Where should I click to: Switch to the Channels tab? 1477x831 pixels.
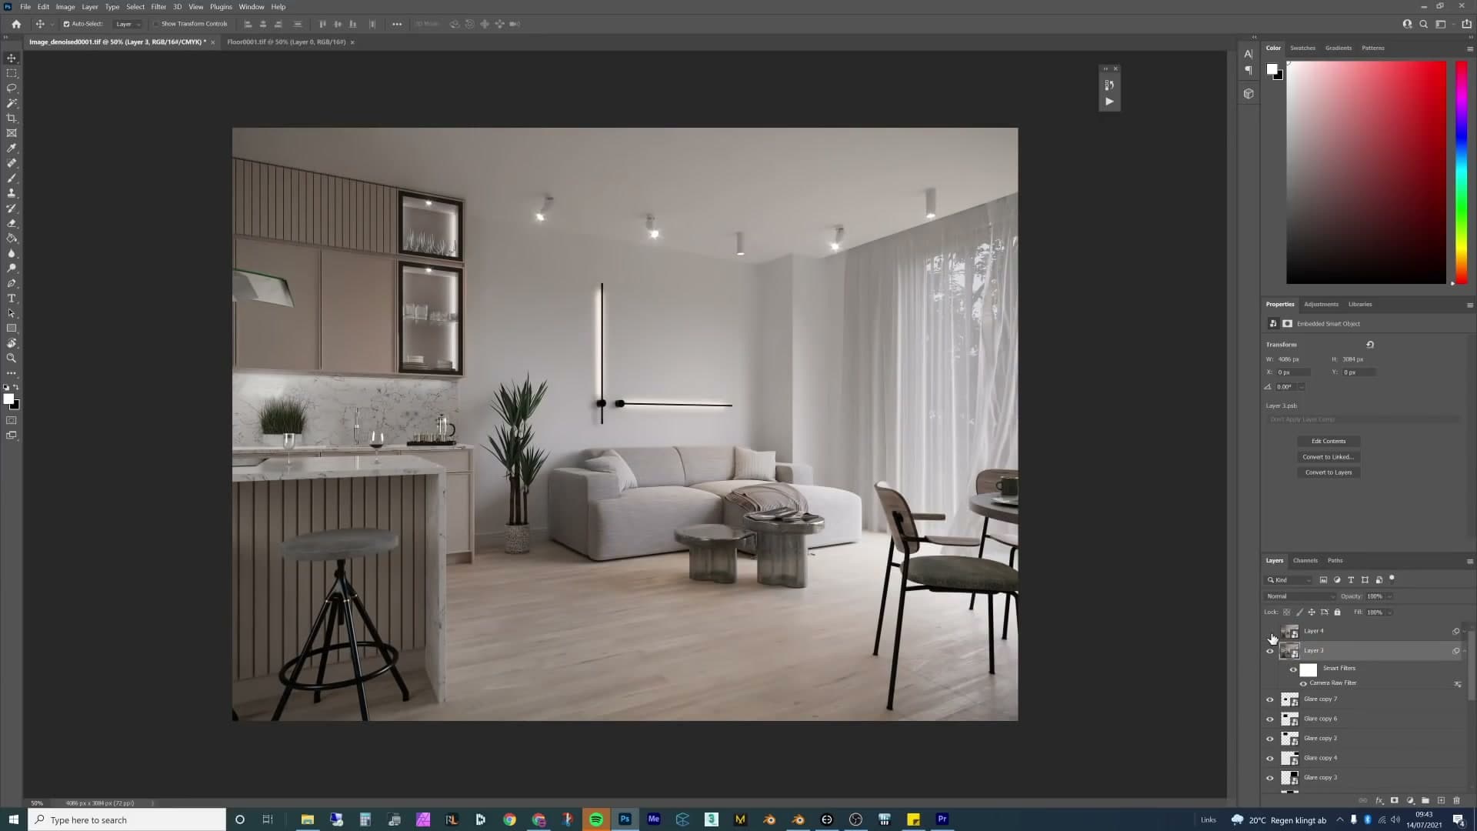(1305, 560)
